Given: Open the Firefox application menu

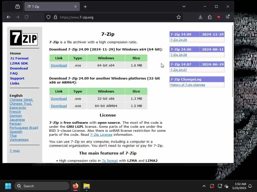Looking at the screenshot, I should click(228, 17).
